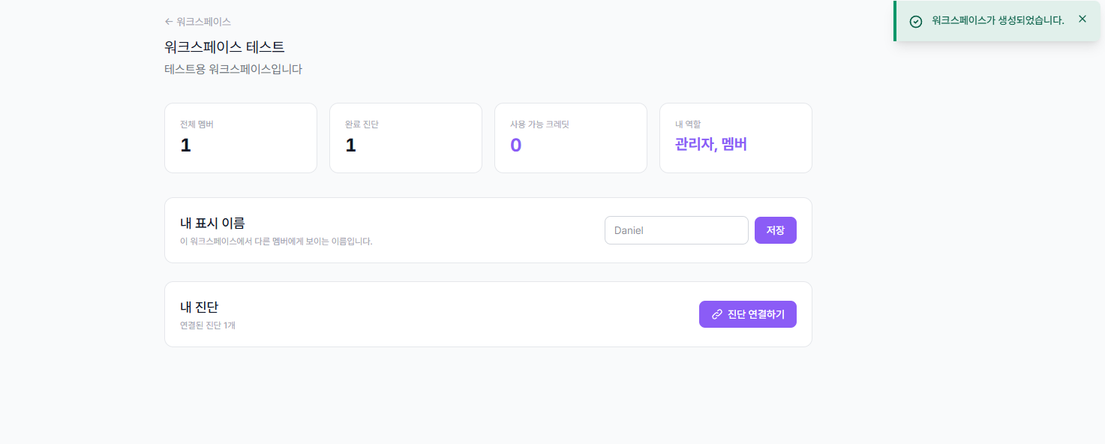Image resolution: width=1105 pixels, height=444 pixels.
Task: Select the workspace title 워크스페이스 테스트
Action: [222, 46]
